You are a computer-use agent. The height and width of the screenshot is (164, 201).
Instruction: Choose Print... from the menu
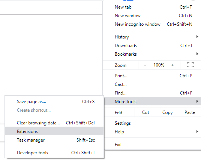(152, 76)
